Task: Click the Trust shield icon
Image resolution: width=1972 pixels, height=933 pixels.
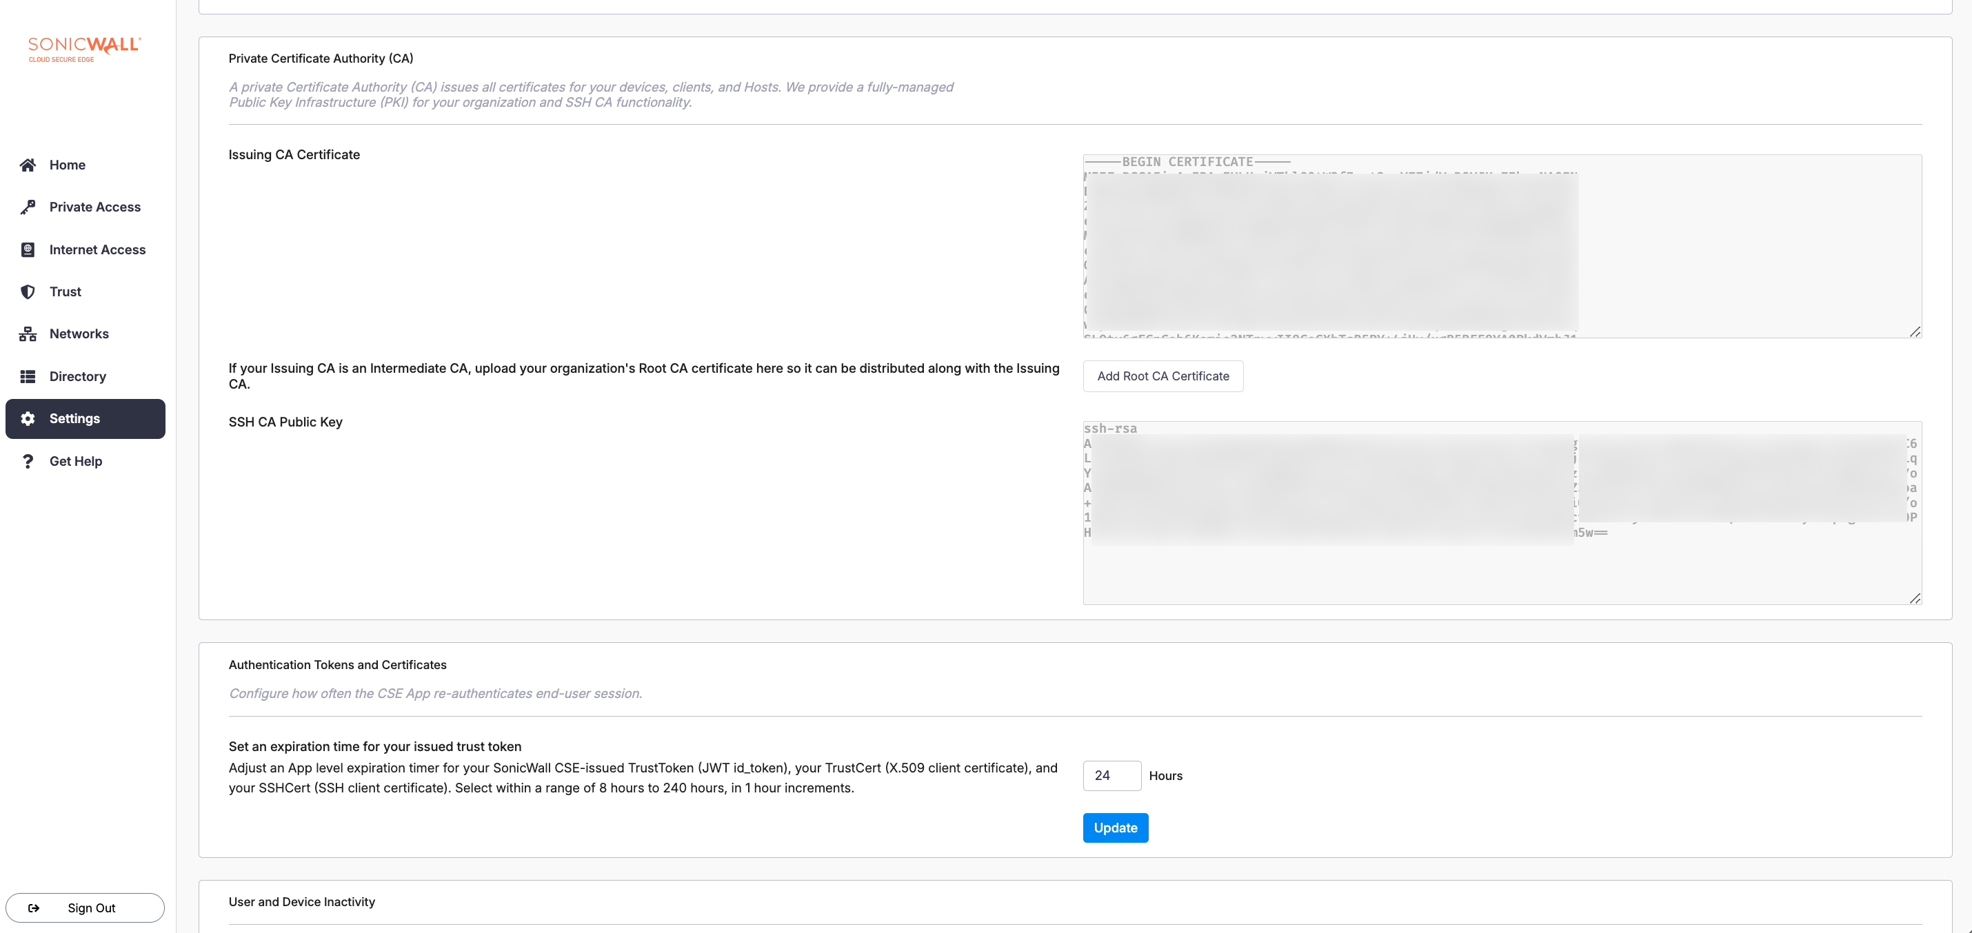Action: pos(28,291)
